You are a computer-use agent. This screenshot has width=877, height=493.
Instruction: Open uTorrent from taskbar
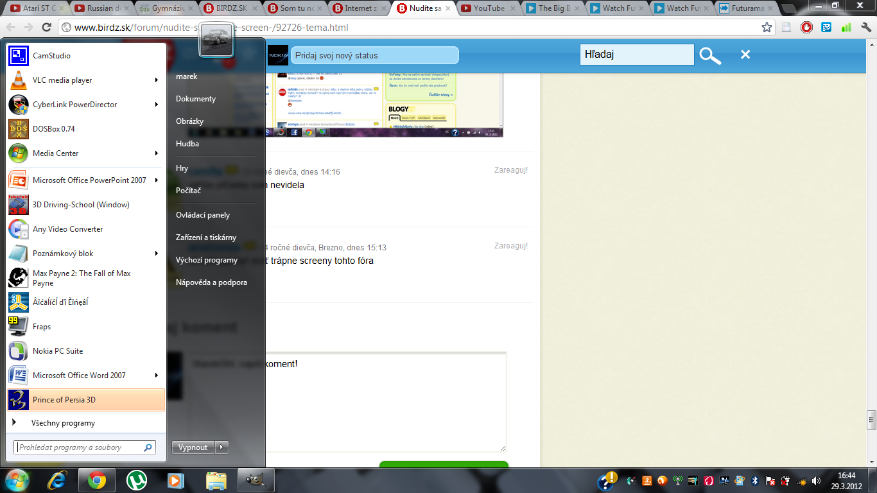tap(136, 480)
